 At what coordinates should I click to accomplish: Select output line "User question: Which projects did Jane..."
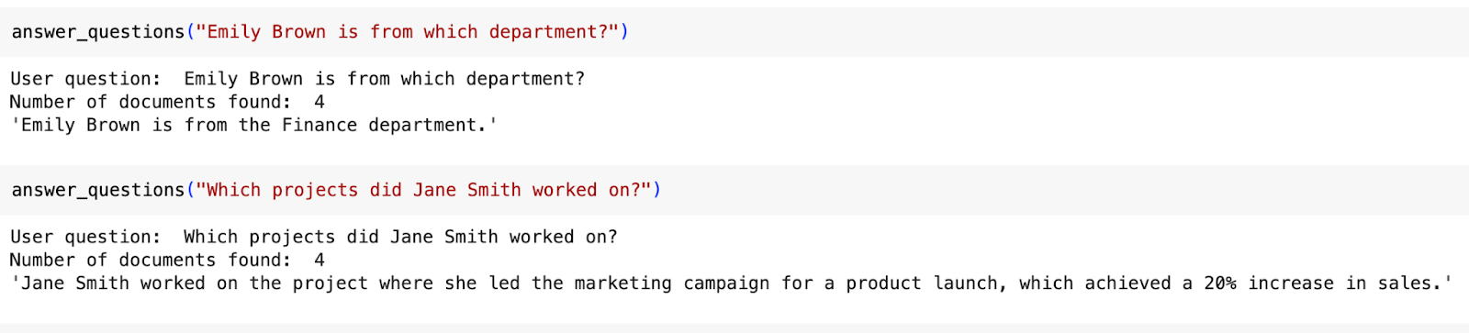tap(314, 237)
